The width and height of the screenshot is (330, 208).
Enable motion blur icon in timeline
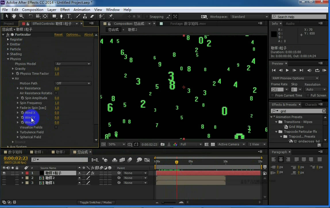[x=130, y=160]
